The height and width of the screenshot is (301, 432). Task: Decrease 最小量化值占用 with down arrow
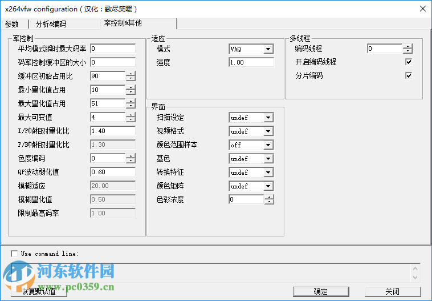[131, 92]
